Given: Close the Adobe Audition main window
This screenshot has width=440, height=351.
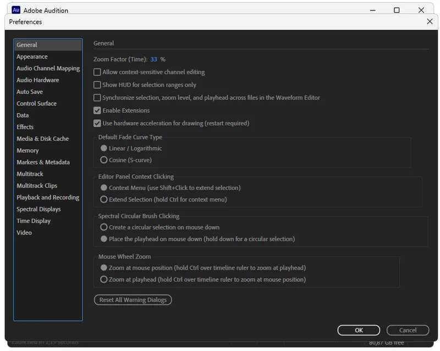Looking at the screenshot, I should click(x=421, y=10).
